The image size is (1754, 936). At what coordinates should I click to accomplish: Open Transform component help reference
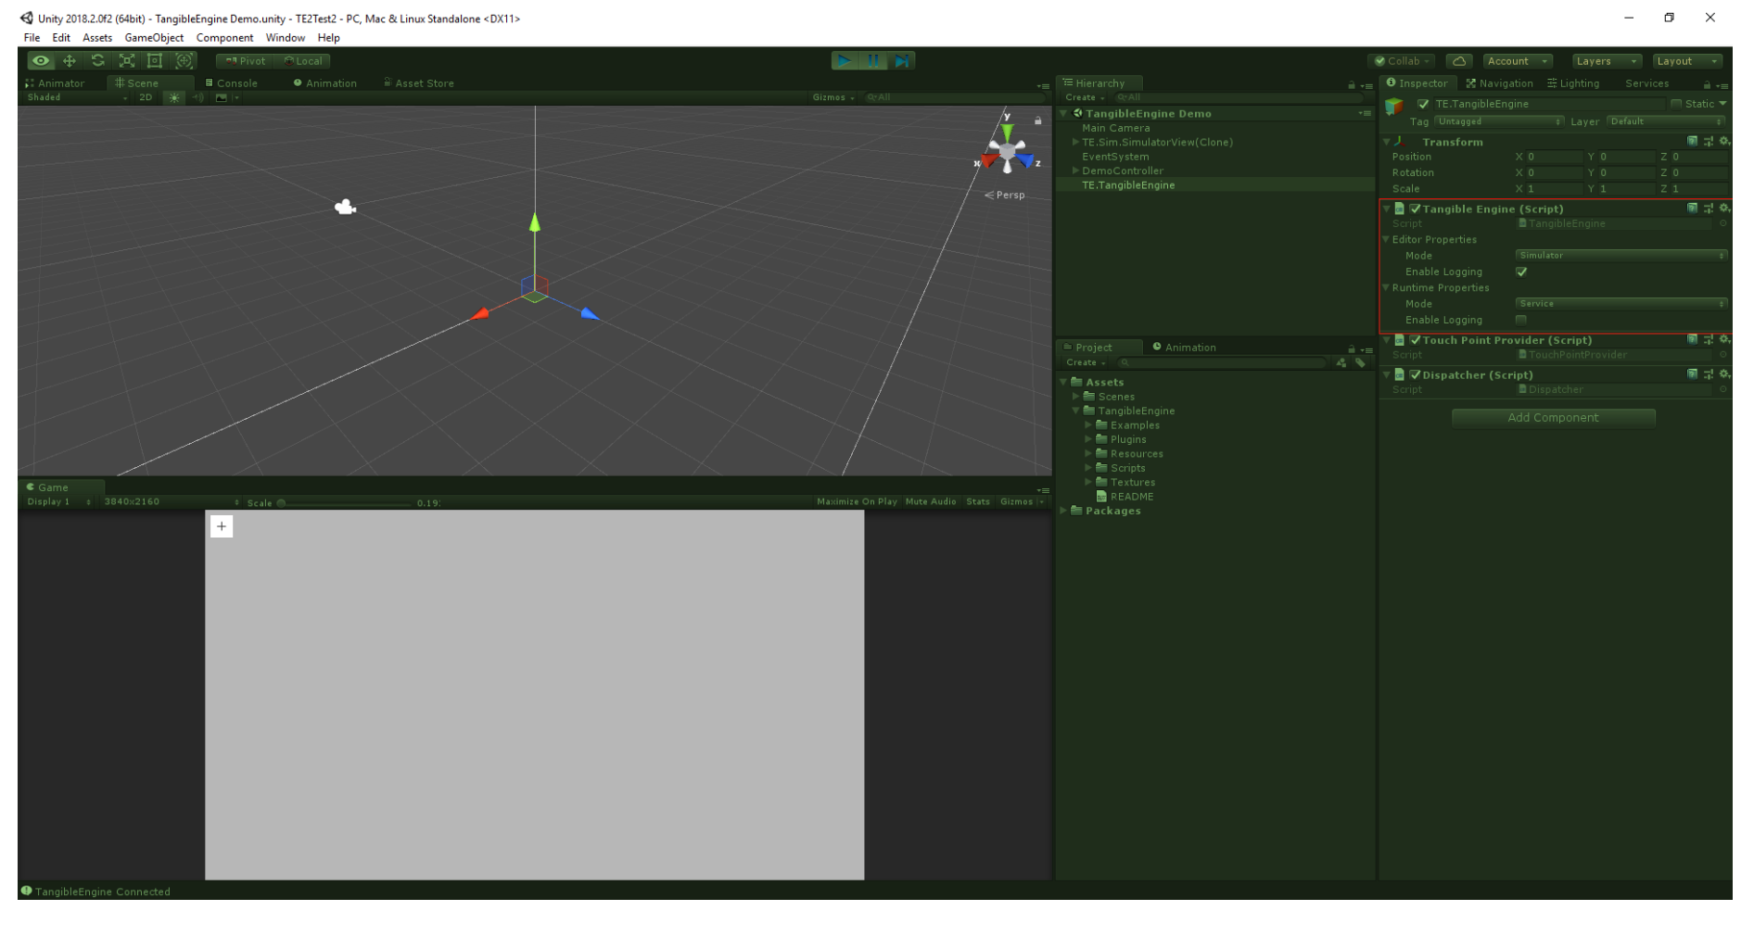1693,142
